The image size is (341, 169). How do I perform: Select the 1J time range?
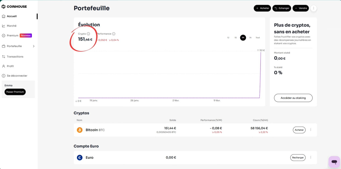(228, 38)
